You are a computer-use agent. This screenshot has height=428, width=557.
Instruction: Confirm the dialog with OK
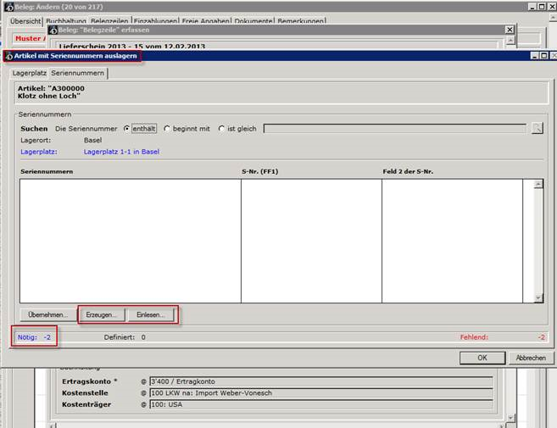(x=482, y=358)
